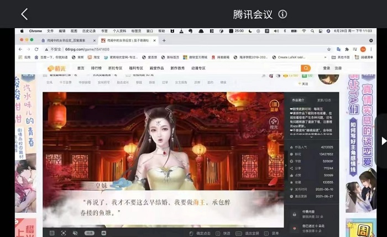The image size is (387, 237).
Task: Click the 登录 login link
Action: (327, 68)
